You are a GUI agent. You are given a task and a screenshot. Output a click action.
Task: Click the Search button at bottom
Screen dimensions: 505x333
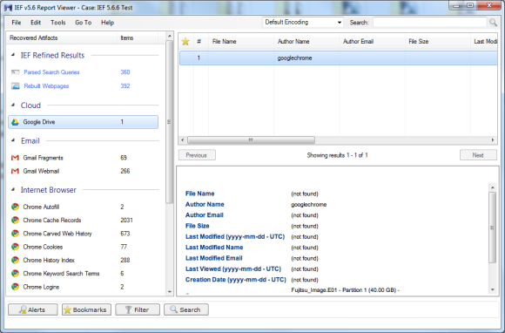[186, 309]
